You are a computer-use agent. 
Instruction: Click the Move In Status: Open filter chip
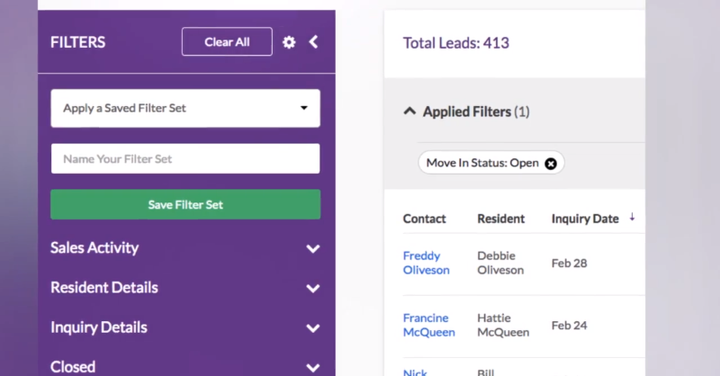tap(481, 163)
